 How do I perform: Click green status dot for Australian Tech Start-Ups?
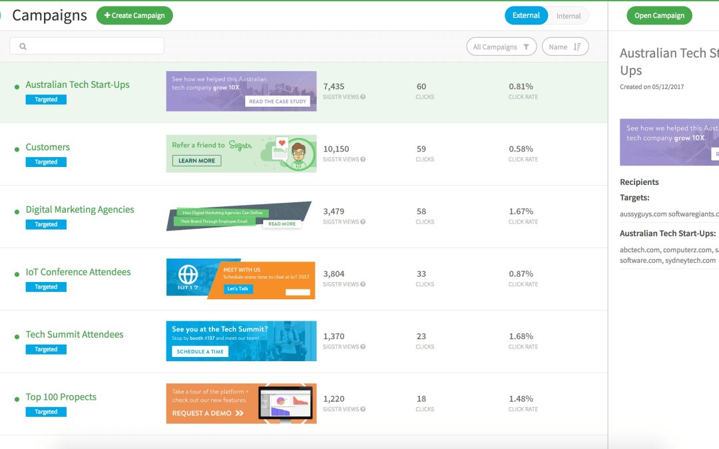point(17,86)
